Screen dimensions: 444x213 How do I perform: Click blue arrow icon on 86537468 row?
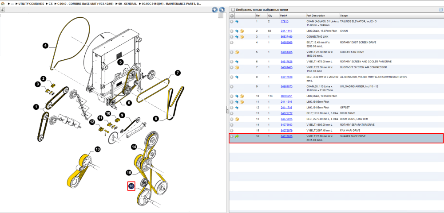(x=237, y=37)
